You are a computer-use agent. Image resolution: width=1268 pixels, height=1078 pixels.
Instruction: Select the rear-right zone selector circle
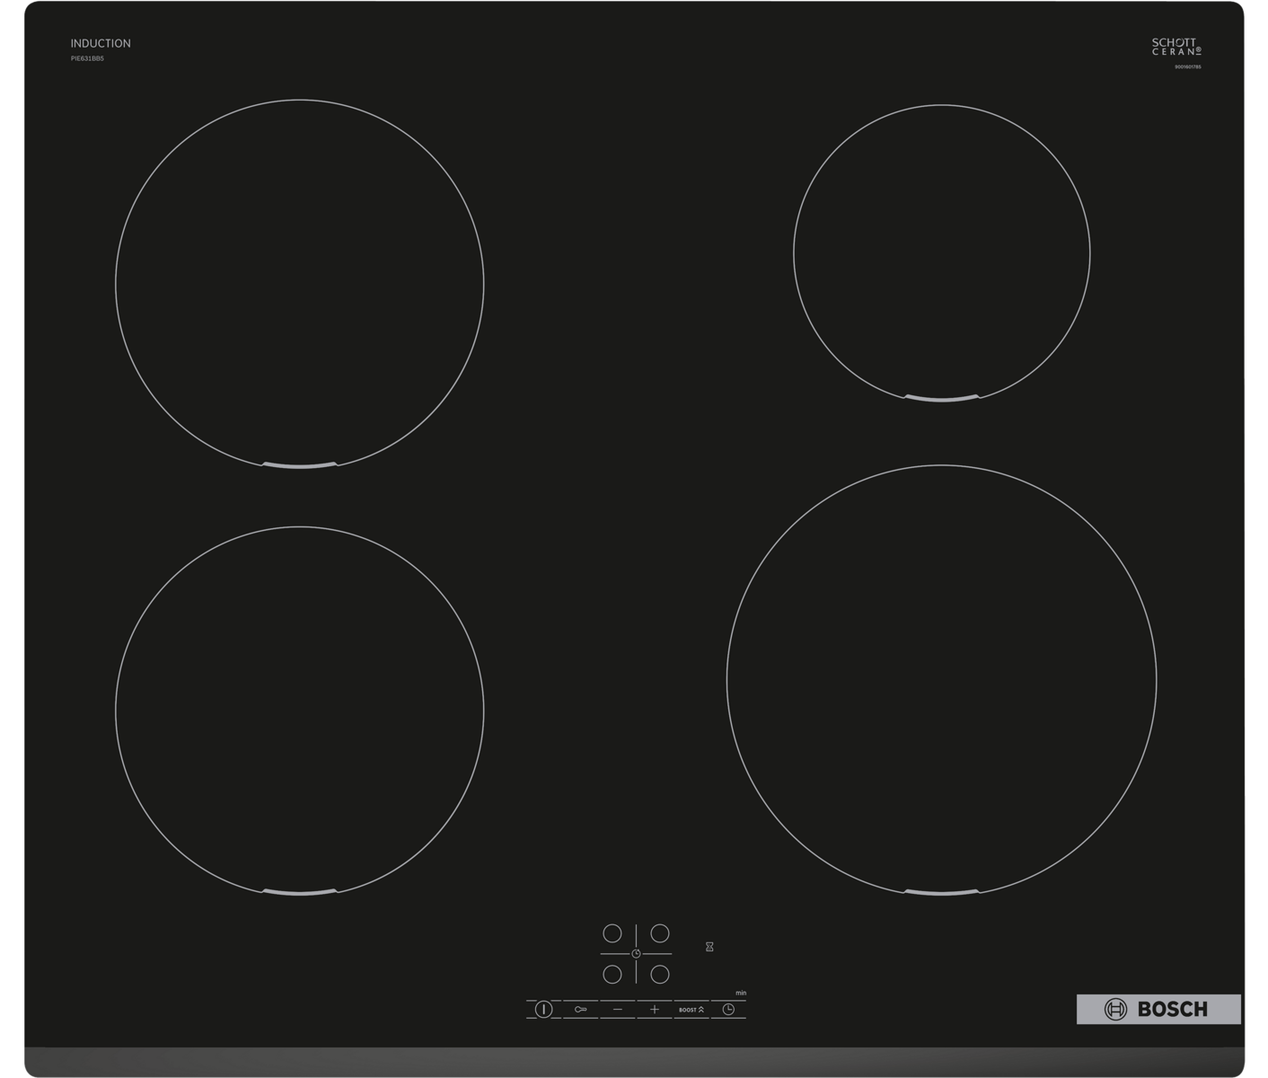tap(660, 933)
